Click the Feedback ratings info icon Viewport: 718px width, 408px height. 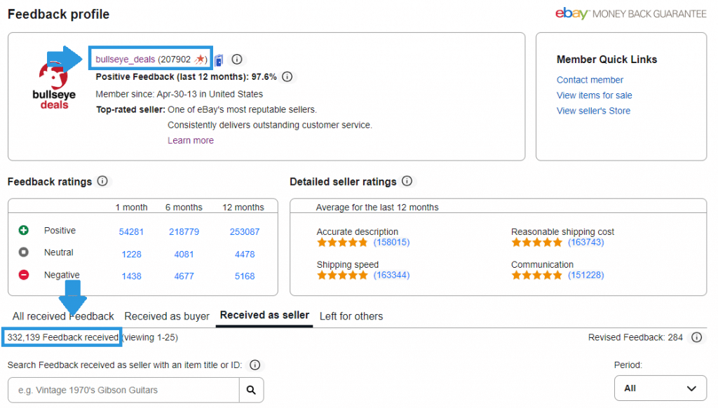click(x=103, y=182)
